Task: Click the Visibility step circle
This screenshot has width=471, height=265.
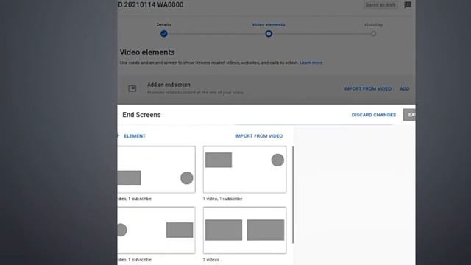Action: pos(373,34)
